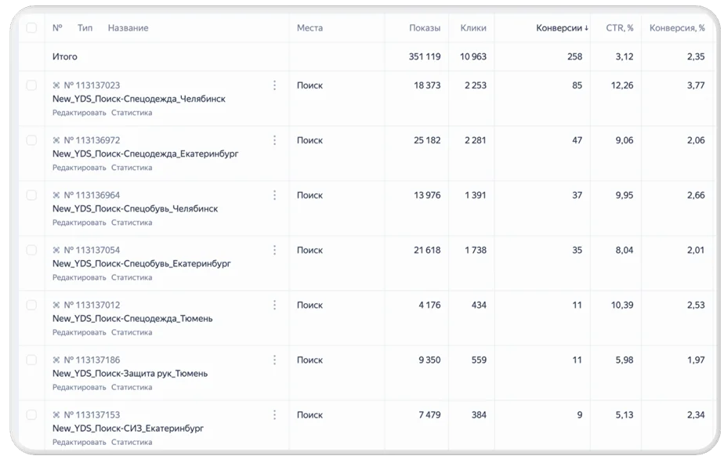Sort table by Показы column
Screen dimensions: 724x463
(425, 28)
